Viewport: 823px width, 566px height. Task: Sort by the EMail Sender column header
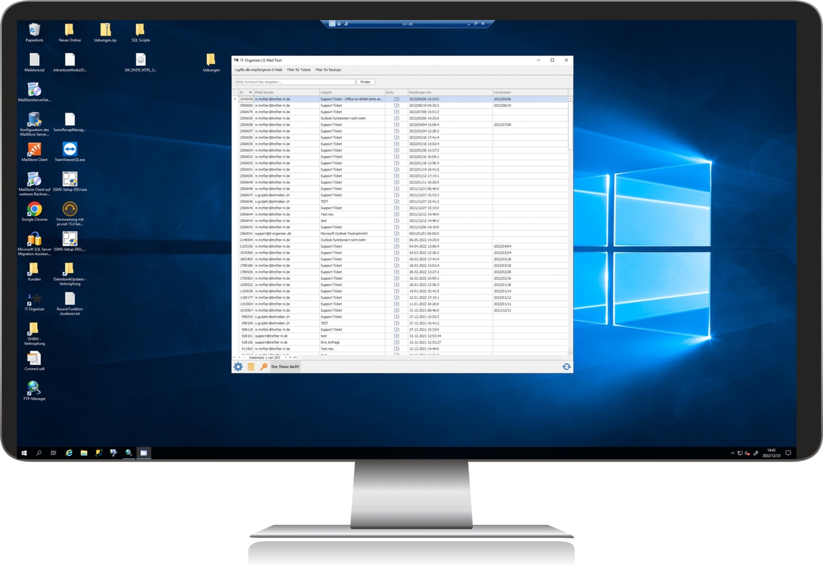[x=286, y=92]
